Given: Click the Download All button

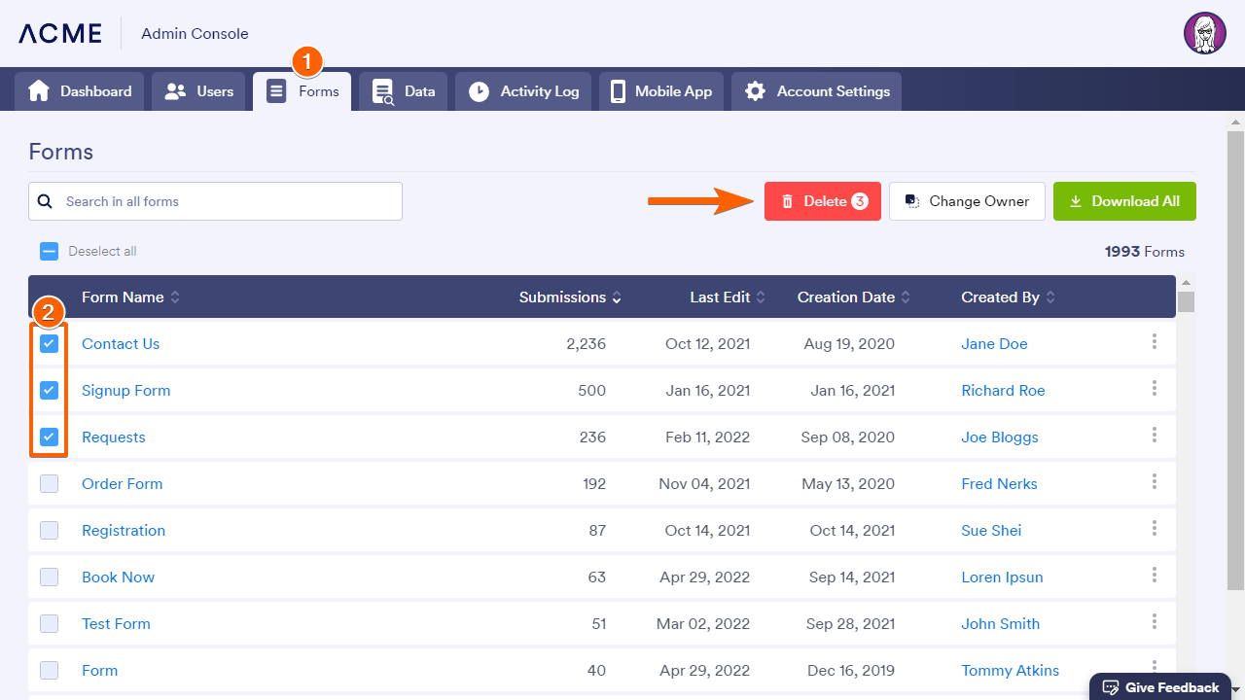Looking at the screenshot, I should (x=1124, y=201).
